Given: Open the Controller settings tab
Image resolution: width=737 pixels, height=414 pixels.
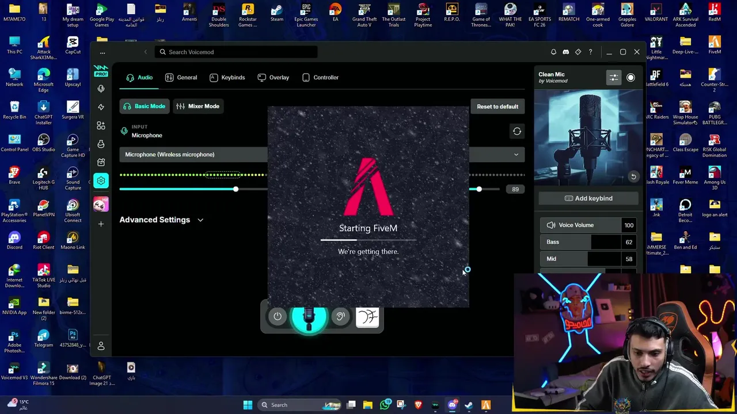Looking at the screenshot, I should [x=320, y=78].
